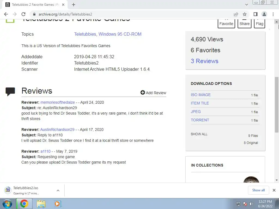Close the Teletubbies 2 Favorite Games tab
279x209 pixels.
(x=63, y=5)
